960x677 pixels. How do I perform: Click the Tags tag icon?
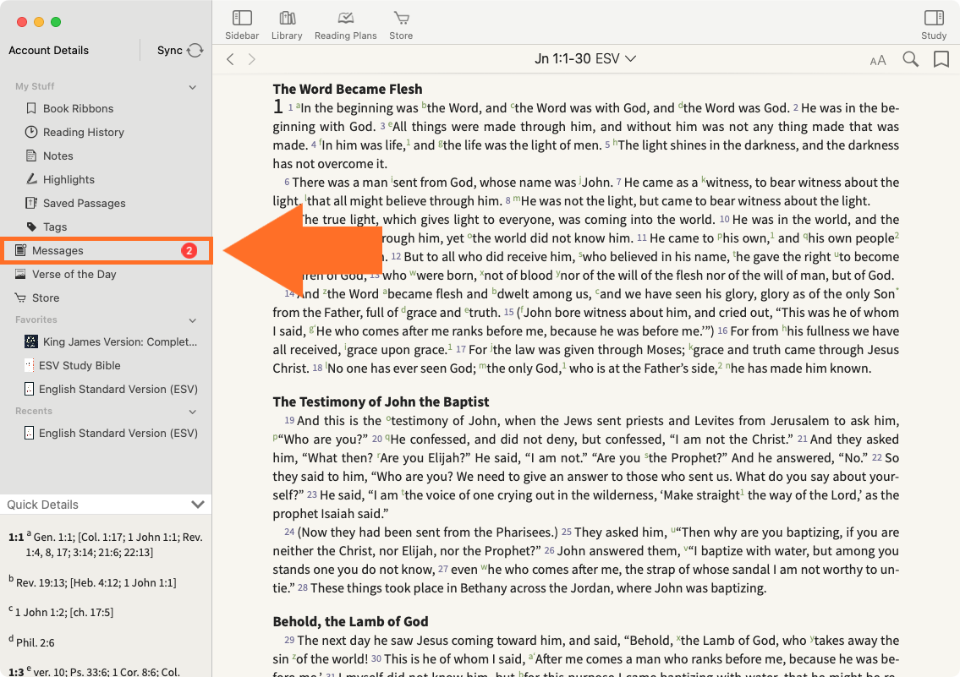coord(32,227)
